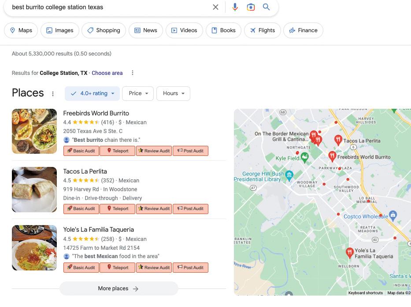Click the Choose area link
Viewport: 411px width, 307px height.
tap(107, 73)
